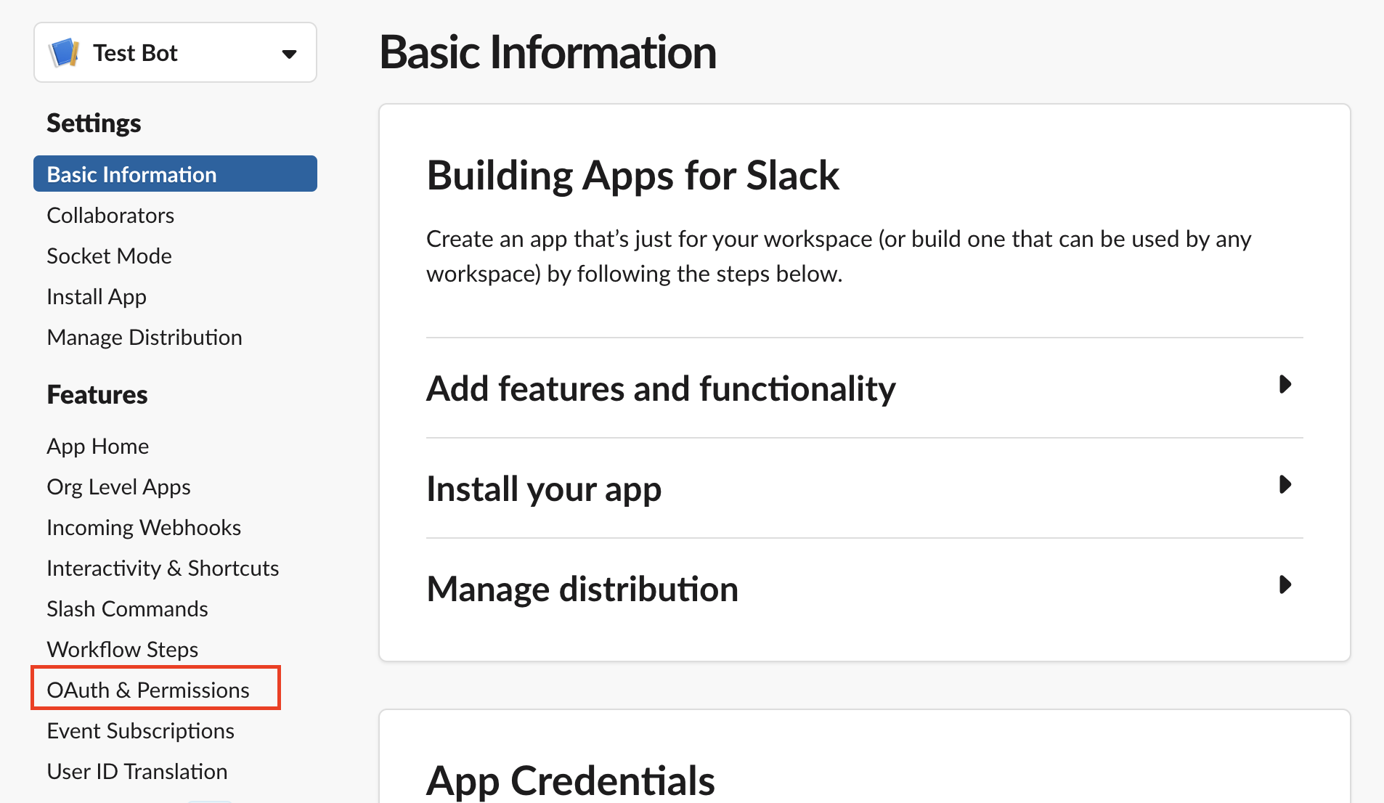Open Org Level Apps page

click(x=118, y=487)
